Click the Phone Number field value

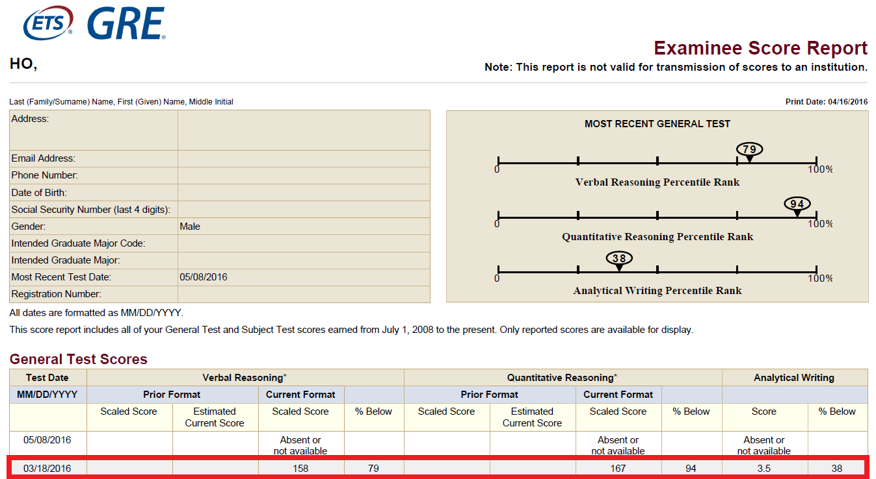pos(304,175)
